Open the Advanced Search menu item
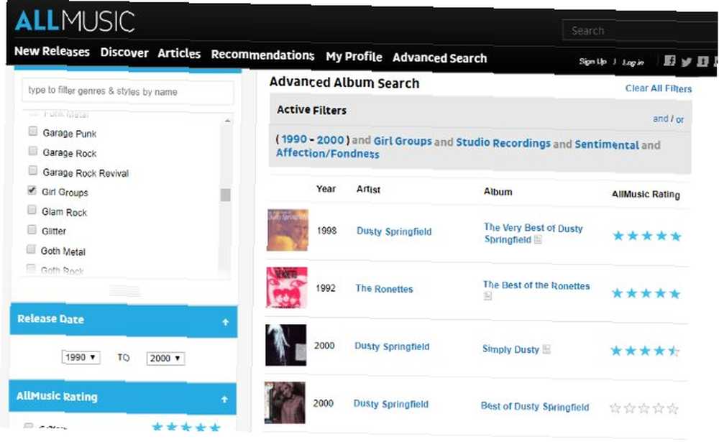Screen dimensions: 719x442 point(440,58)
